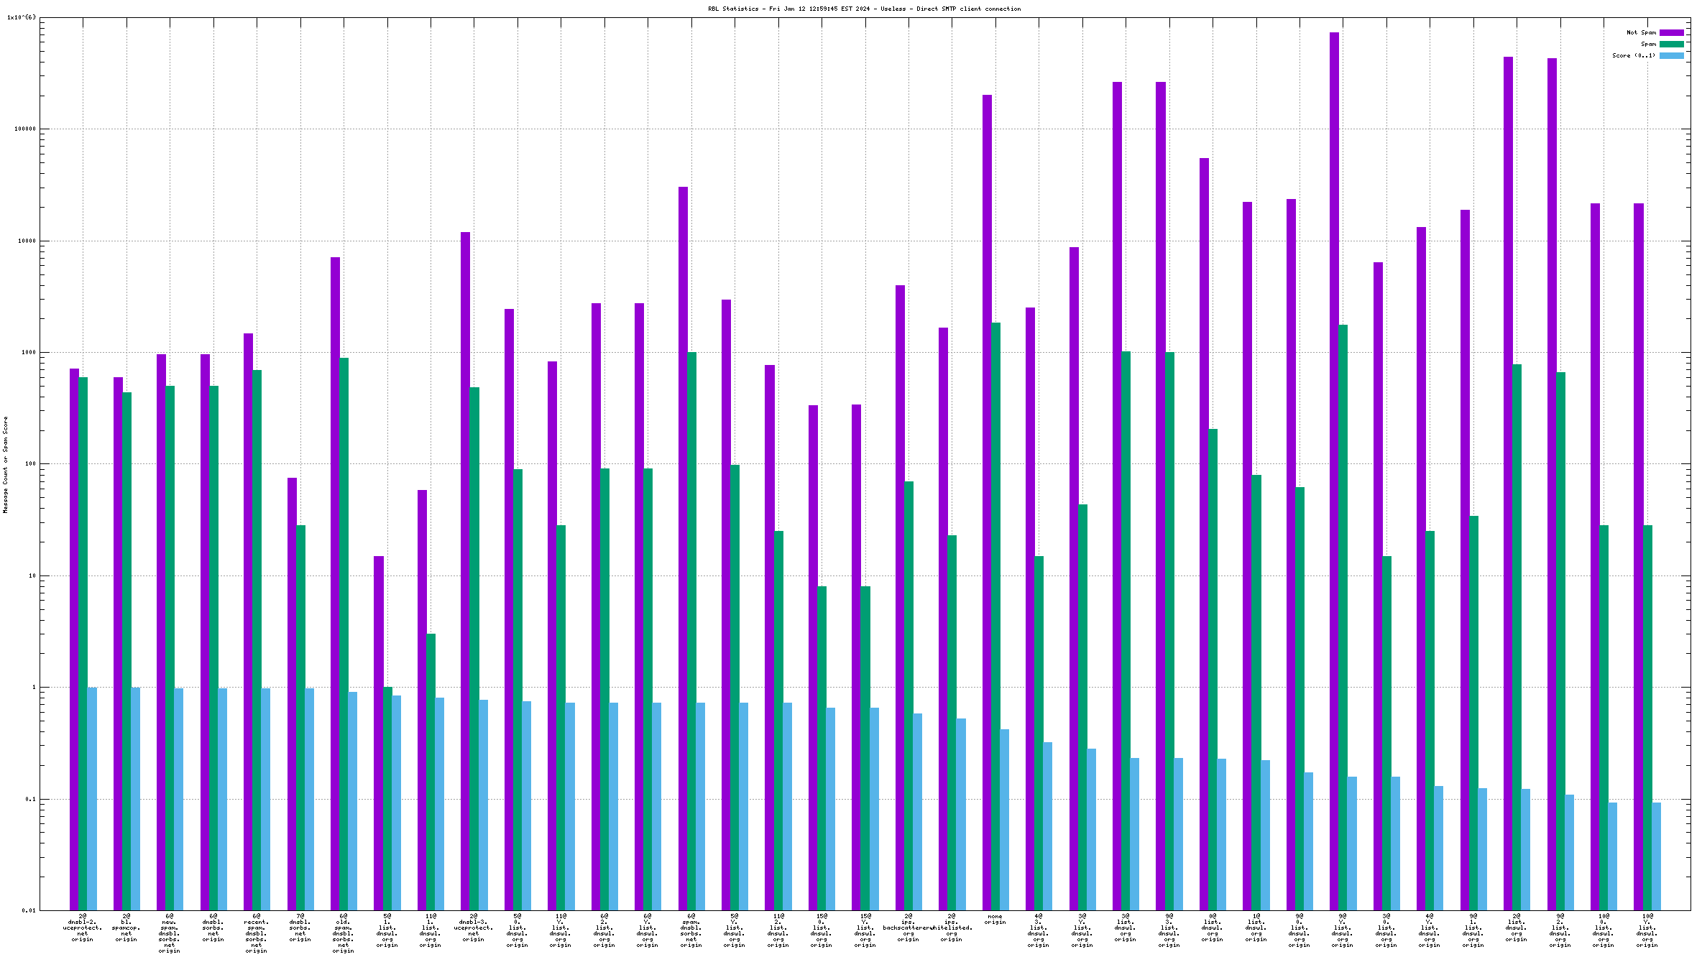This screenshot has width=1702, height=957.
Task: Click the ips.backscatterer.org x-axis label
Action: [x=908, y=928]
